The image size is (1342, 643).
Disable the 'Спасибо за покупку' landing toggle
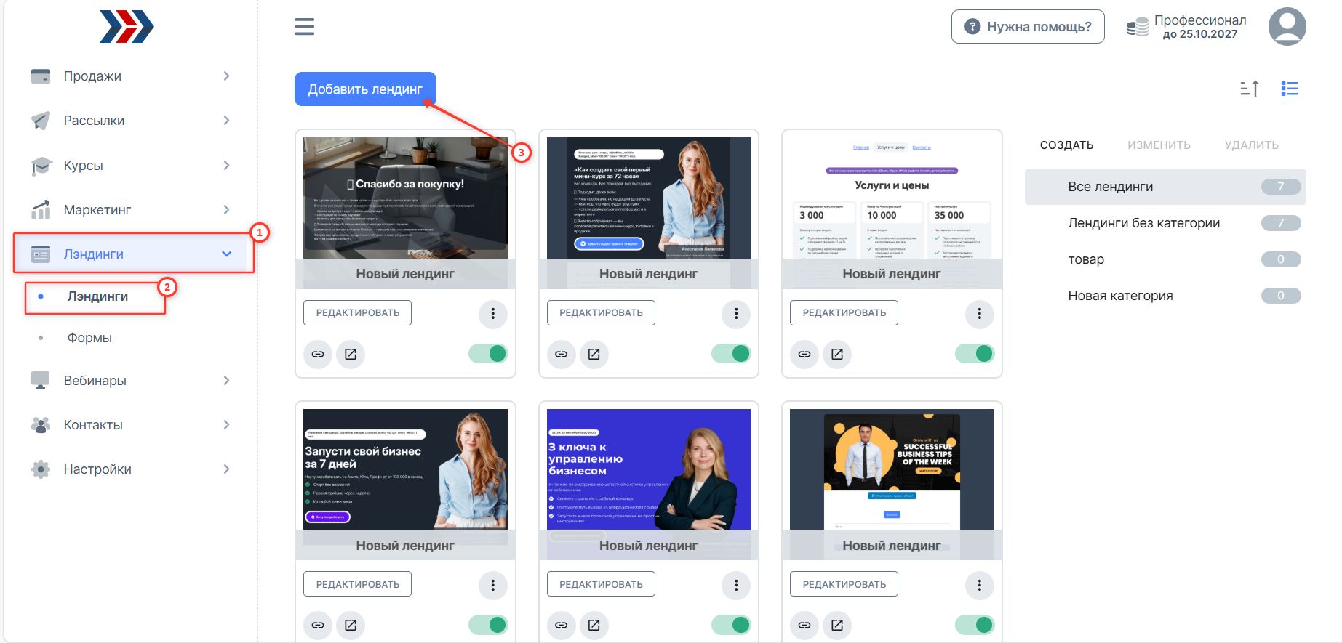488,354
